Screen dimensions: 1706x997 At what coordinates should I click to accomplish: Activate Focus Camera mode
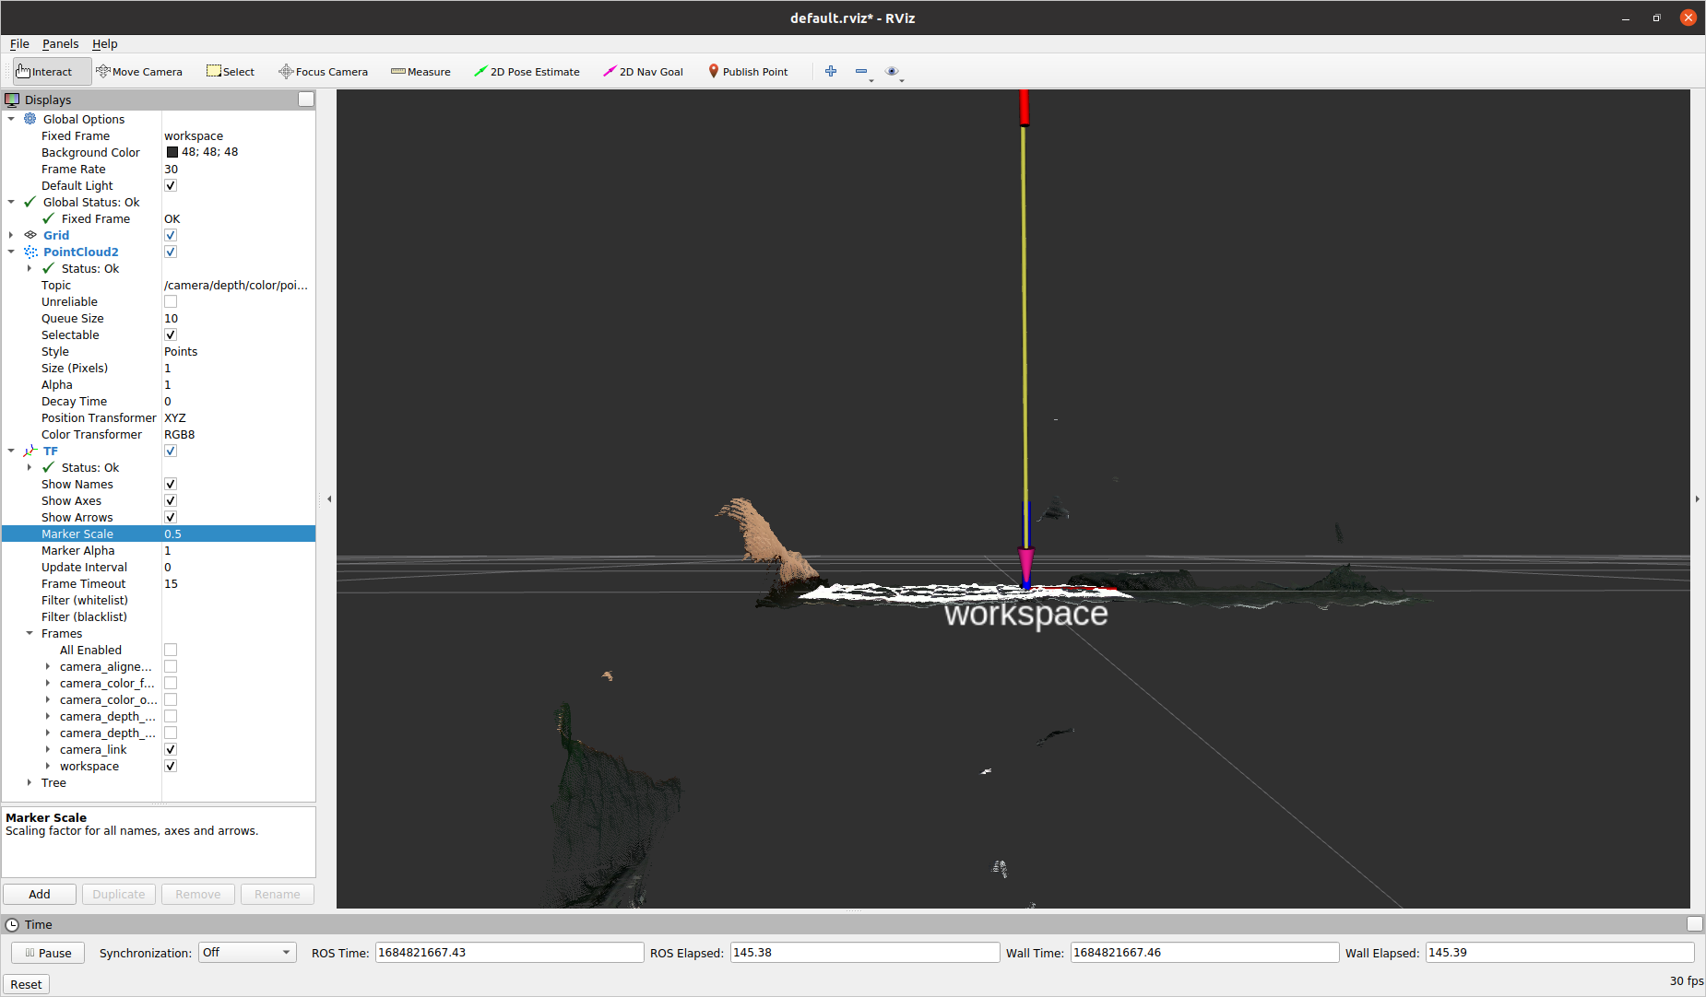point(323,71)
